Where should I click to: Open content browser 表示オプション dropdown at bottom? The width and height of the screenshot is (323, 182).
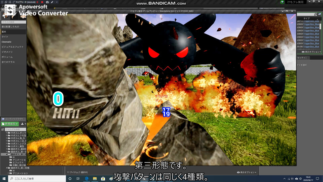pos(247,172)
